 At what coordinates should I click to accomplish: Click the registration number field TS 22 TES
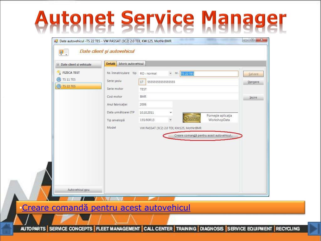click(209, 74)
